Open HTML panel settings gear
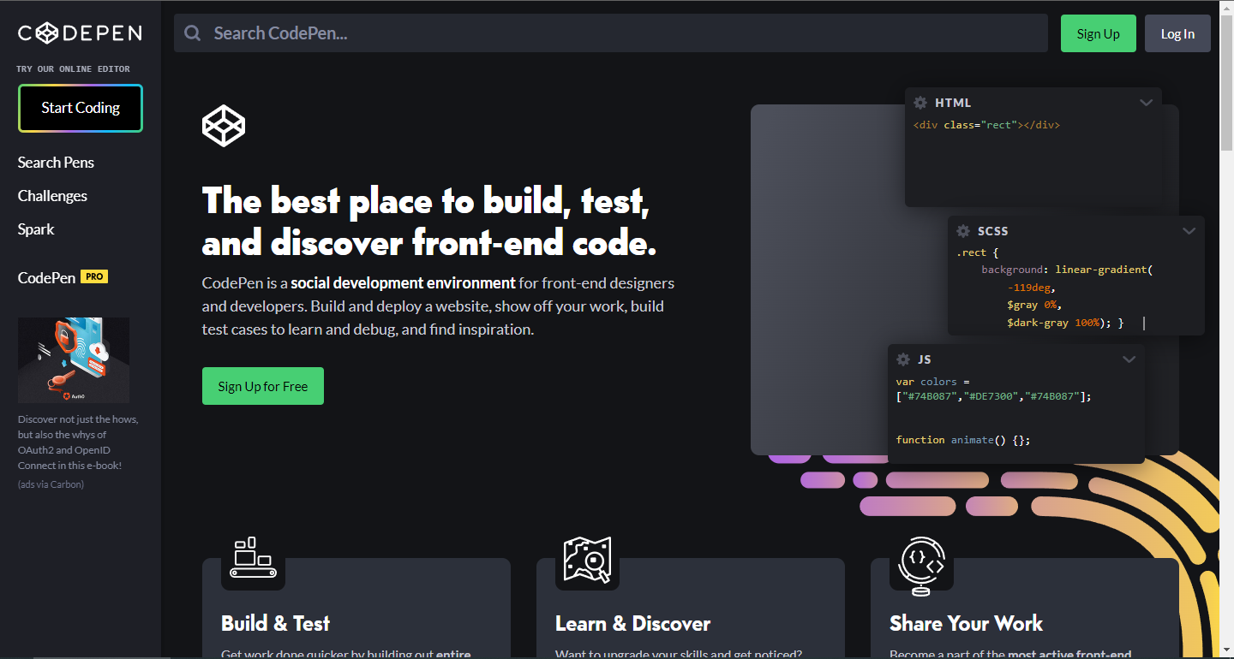Image resolution: width=1234 pixels, height=659 pixels. point(920,103)
